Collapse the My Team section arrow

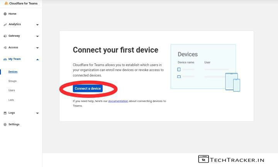click(x=37, y=60)
